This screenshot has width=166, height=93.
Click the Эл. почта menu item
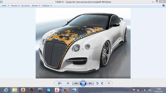25,6
